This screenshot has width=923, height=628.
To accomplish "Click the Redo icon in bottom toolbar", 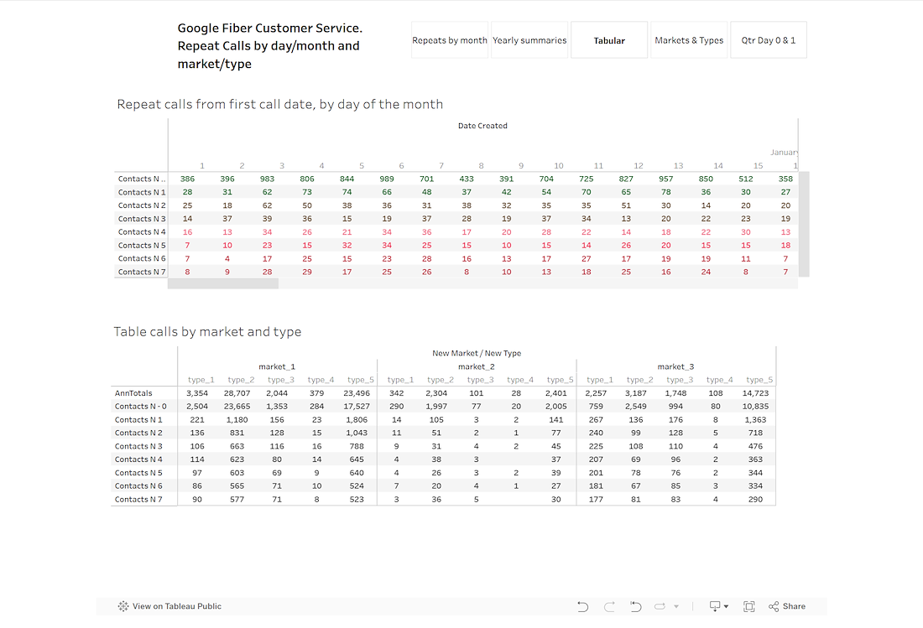I will 609,606.
